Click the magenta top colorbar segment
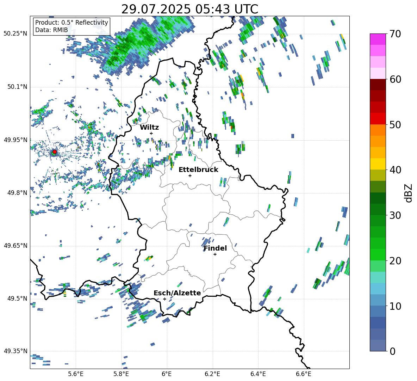 coord(378,39)
